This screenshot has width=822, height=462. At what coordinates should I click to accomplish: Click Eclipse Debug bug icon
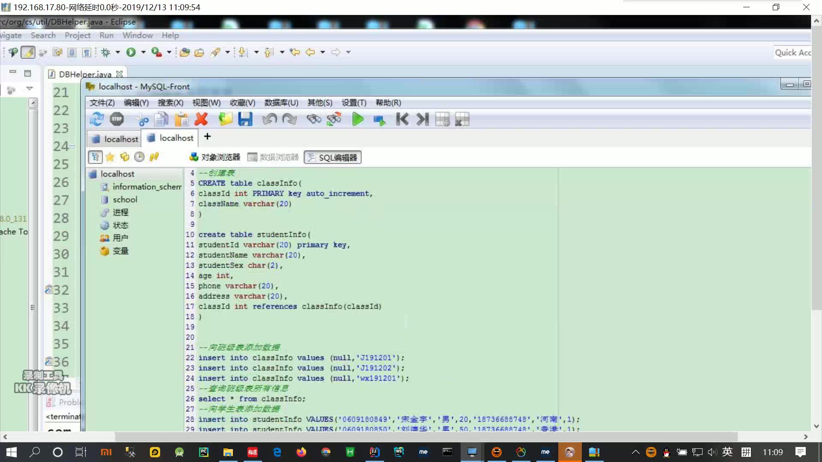tap(106, 52)
